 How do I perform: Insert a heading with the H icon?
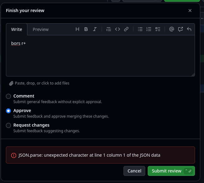[77, 29]
